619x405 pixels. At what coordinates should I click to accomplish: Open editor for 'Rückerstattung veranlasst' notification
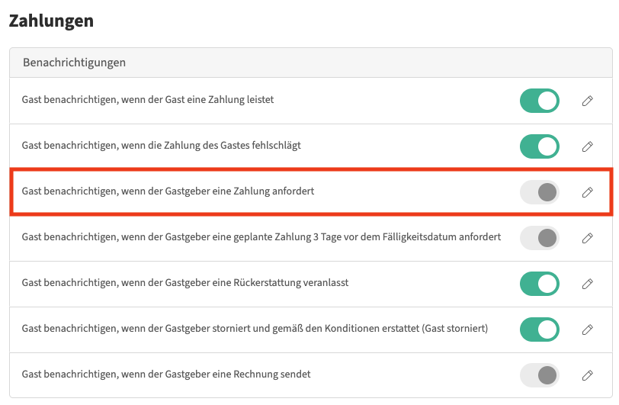point(587,284)
